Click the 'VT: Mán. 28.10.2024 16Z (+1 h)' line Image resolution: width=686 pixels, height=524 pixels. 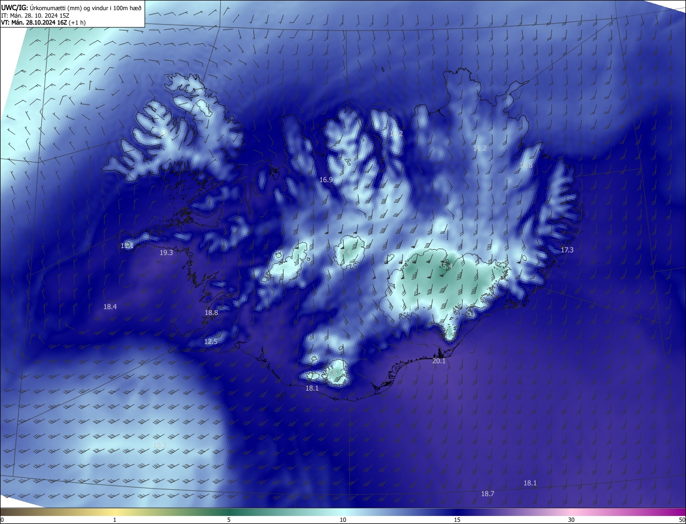tap(43, 23)
